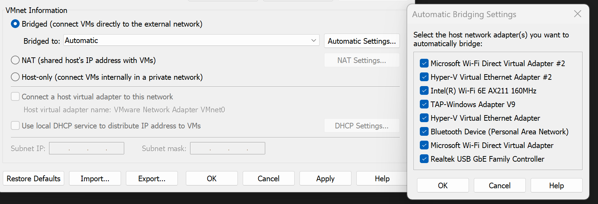Close the Automatic Bridging Settings dialog
The width and height of the screenshot is (598, 204).
[x=577, y=14]
